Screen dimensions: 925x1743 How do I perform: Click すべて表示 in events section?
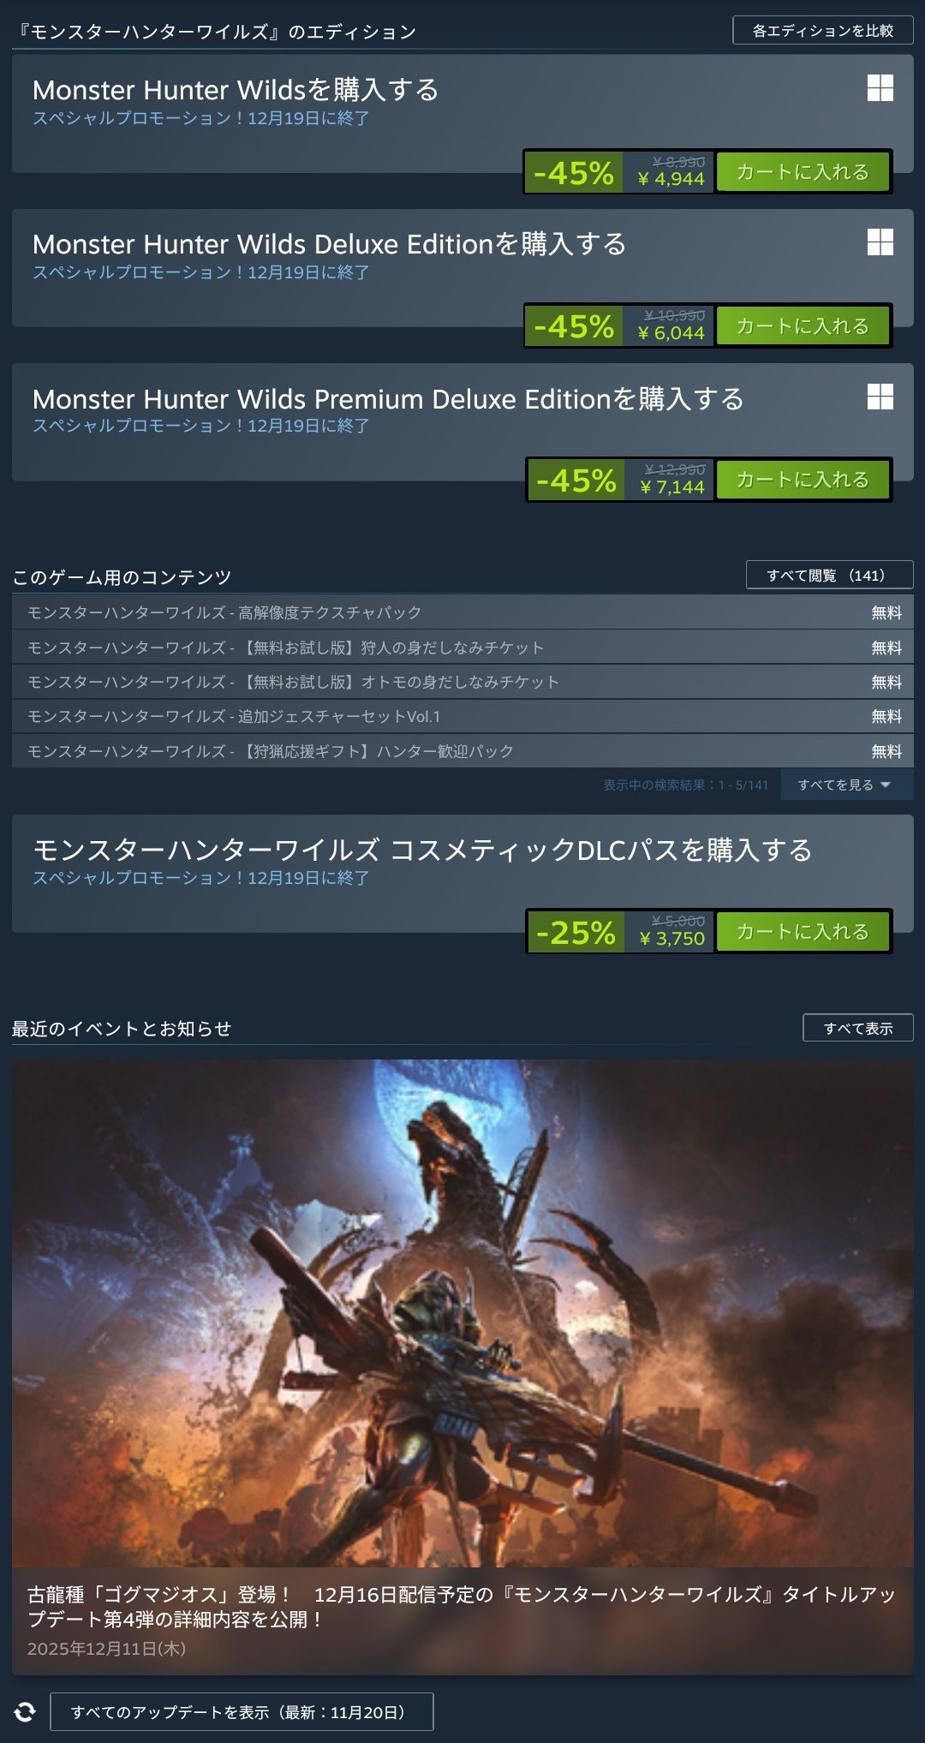click(x=858, y=1028)
